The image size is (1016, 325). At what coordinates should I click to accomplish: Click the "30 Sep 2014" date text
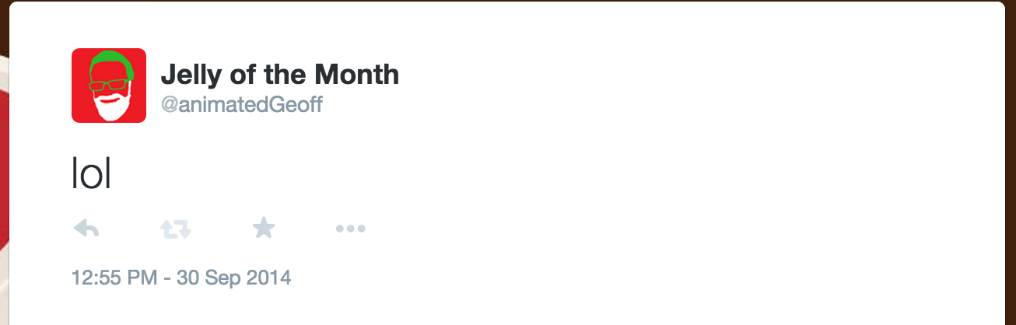point(233,278)
